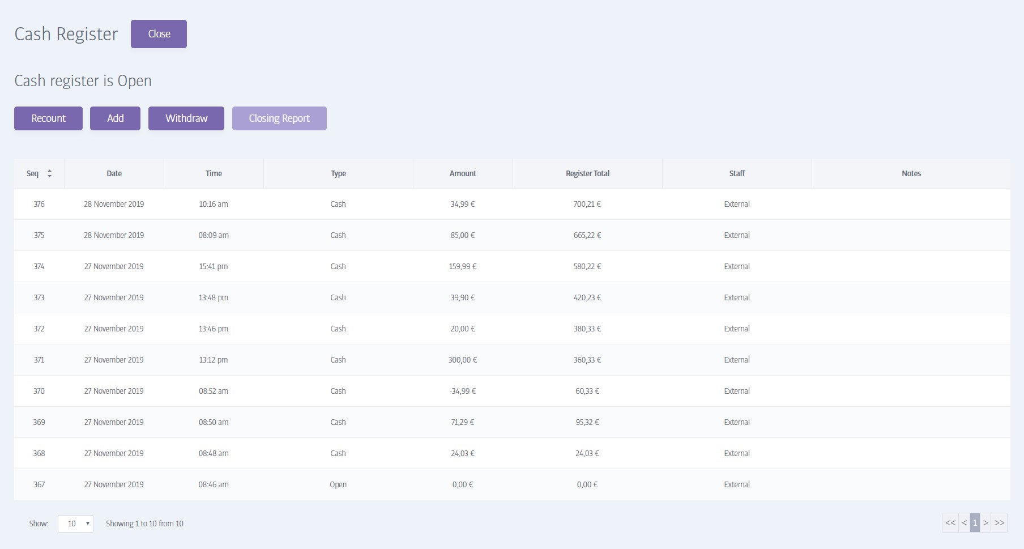Click the date in row 376
This screenshot has height=549, width=1024.
(x=114, y=204)
